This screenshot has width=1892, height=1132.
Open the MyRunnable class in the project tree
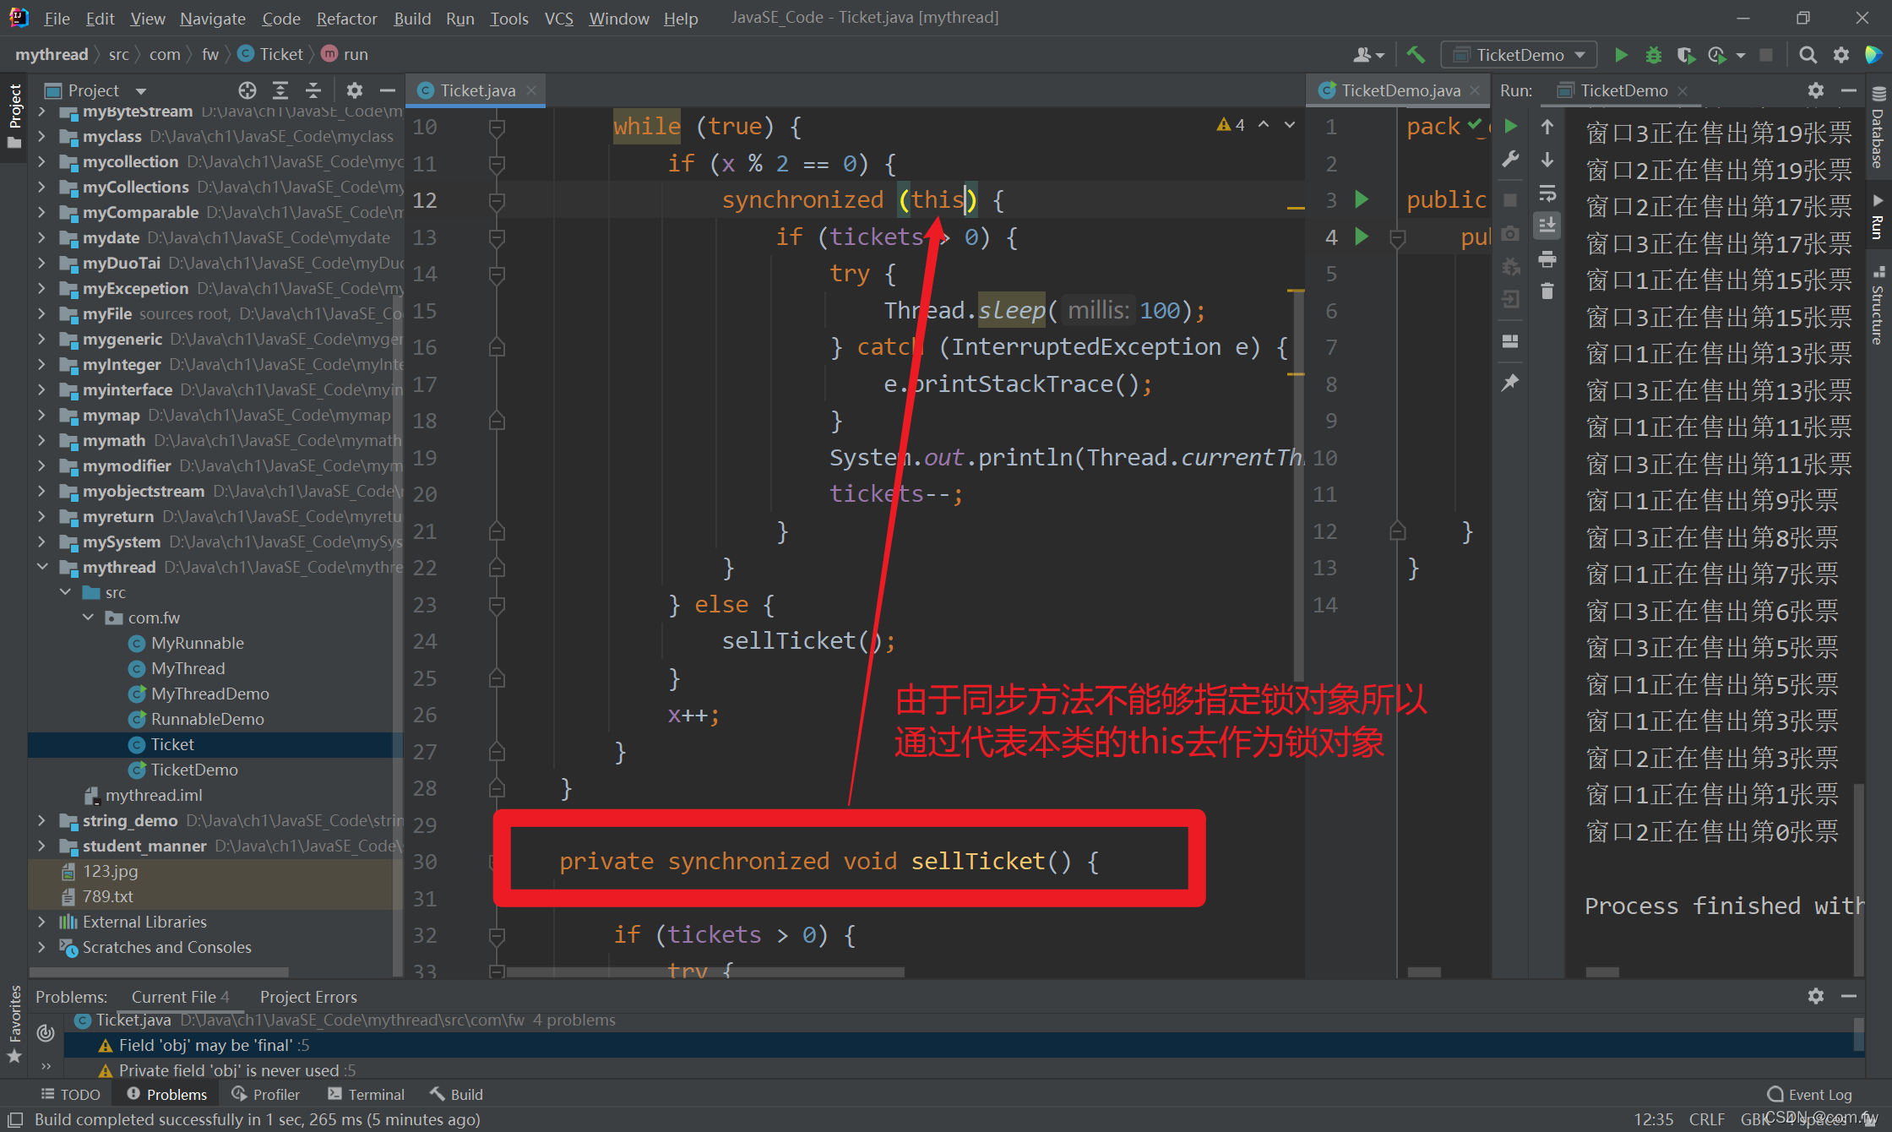(197, 643)
